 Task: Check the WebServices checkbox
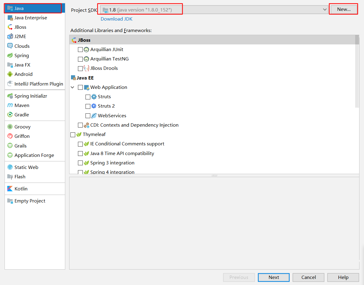coord(88,115)
